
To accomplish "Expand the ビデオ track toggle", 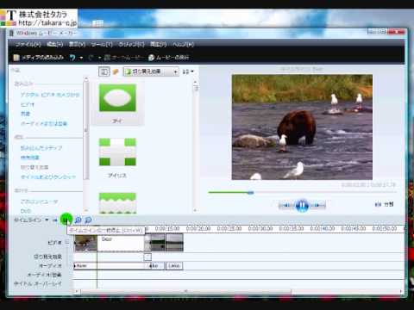I will pyautogui.click(x=66, y=242).
